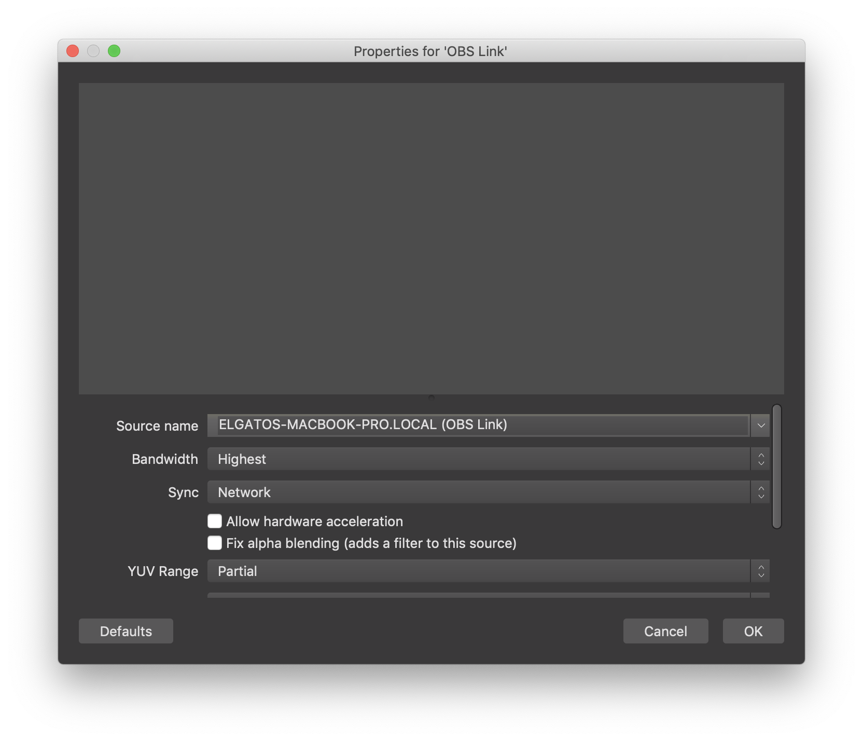Click the Defaults button

126,631
